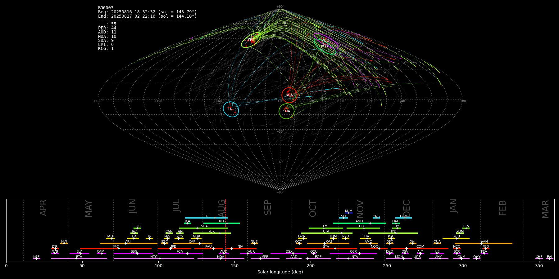The width and height of the screenshot is (559, 279).
Task: Click the 150 tick label on longitude axis
Action: (x=234, y=266)
